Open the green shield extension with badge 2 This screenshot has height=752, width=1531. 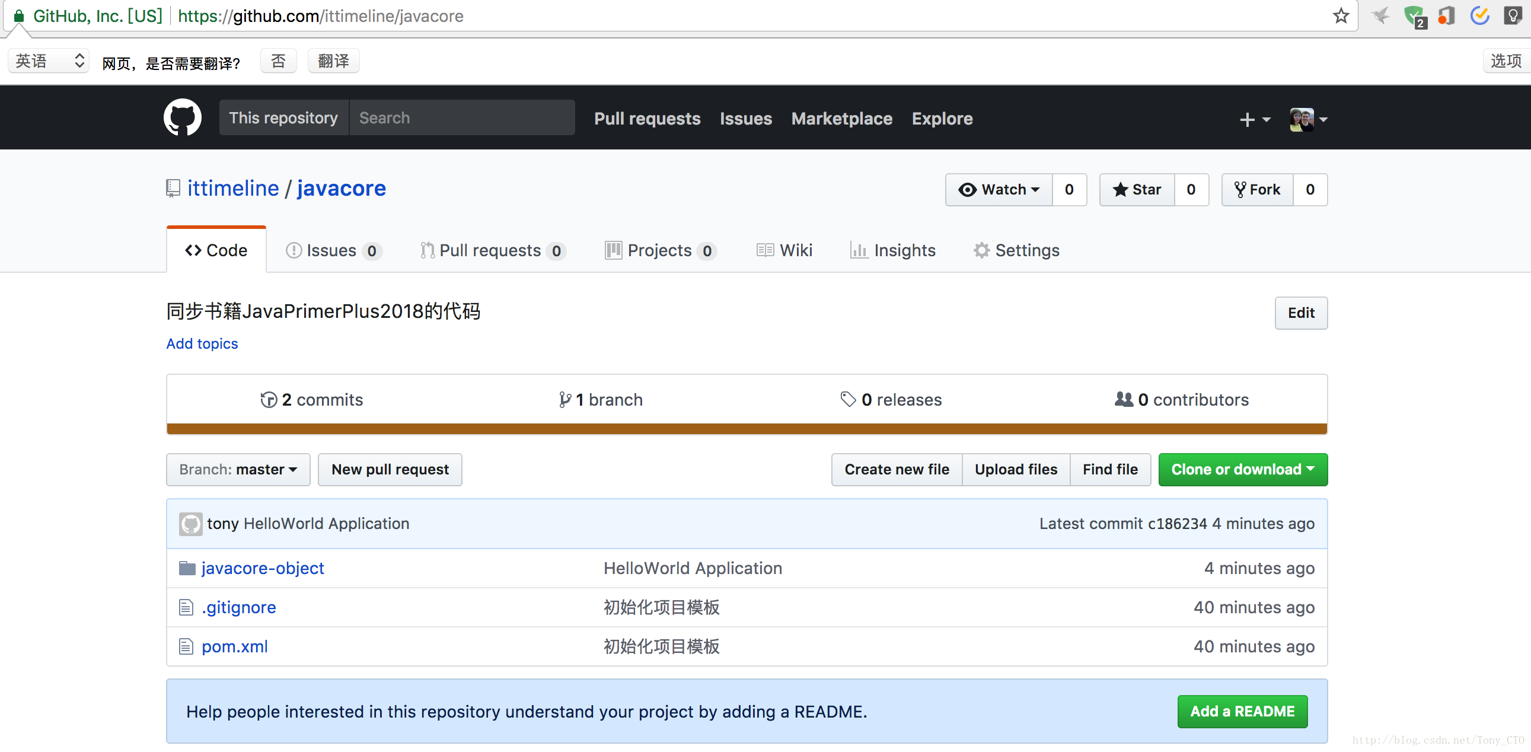pyautogui.click(x=1415, y=16)
